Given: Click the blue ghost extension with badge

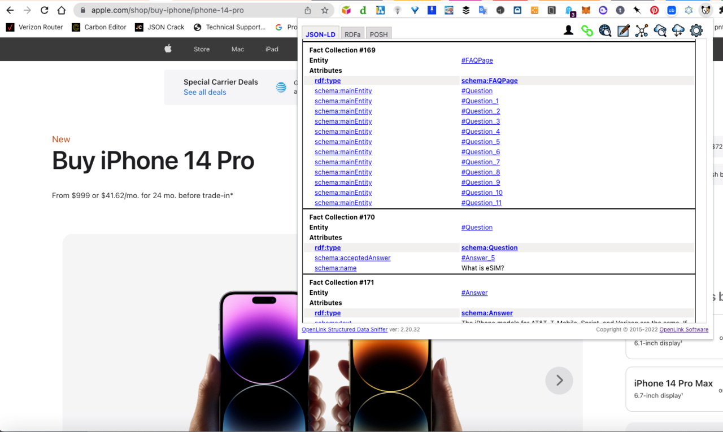Looking at the screenshot, I should pos(569,10).
